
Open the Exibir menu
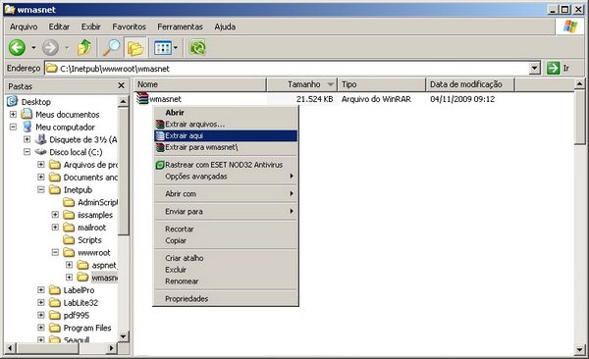(x=91, y=26)
